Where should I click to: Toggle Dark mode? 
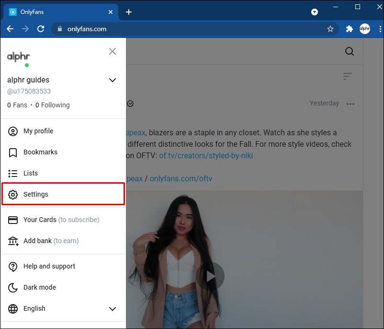coord(63,288)
